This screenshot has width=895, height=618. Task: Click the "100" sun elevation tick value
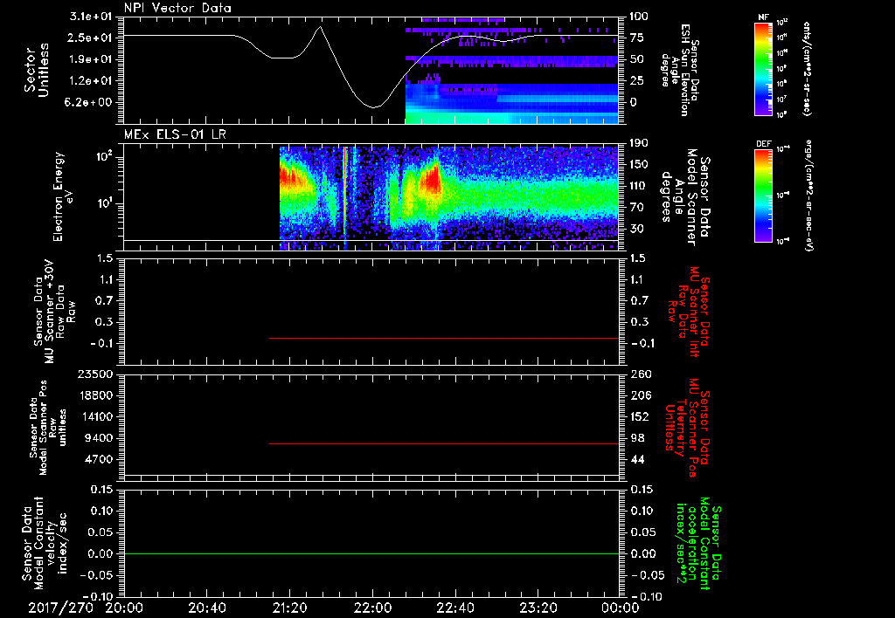pos(640,17)
